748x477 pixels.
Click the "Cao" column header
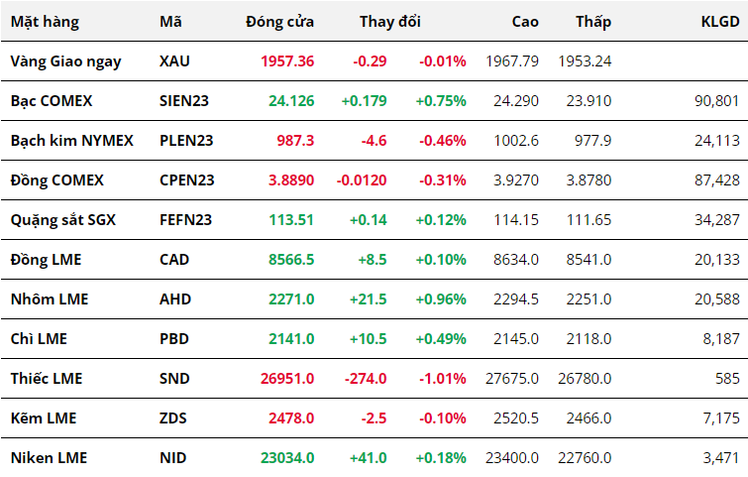[x=525, y=21]
